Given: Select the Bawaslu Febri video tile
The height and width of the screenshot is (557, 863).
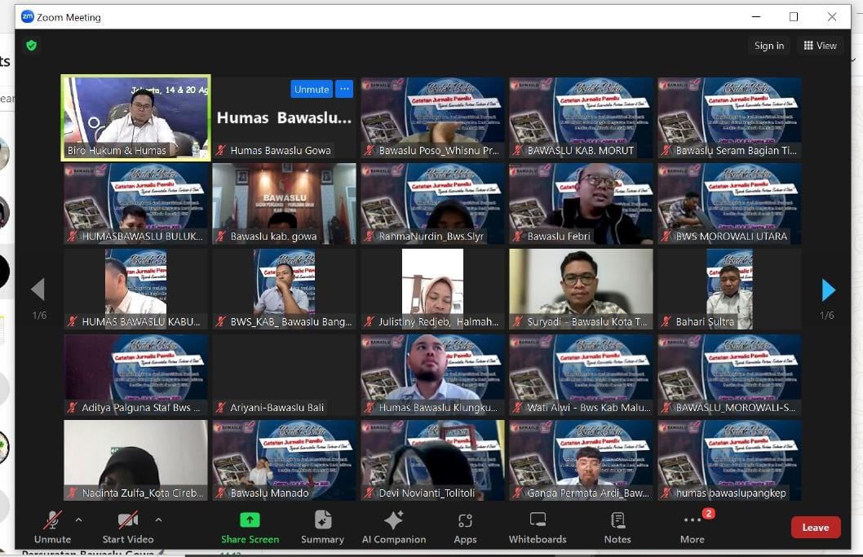Looking at the screenshot, I should point(582,204).
